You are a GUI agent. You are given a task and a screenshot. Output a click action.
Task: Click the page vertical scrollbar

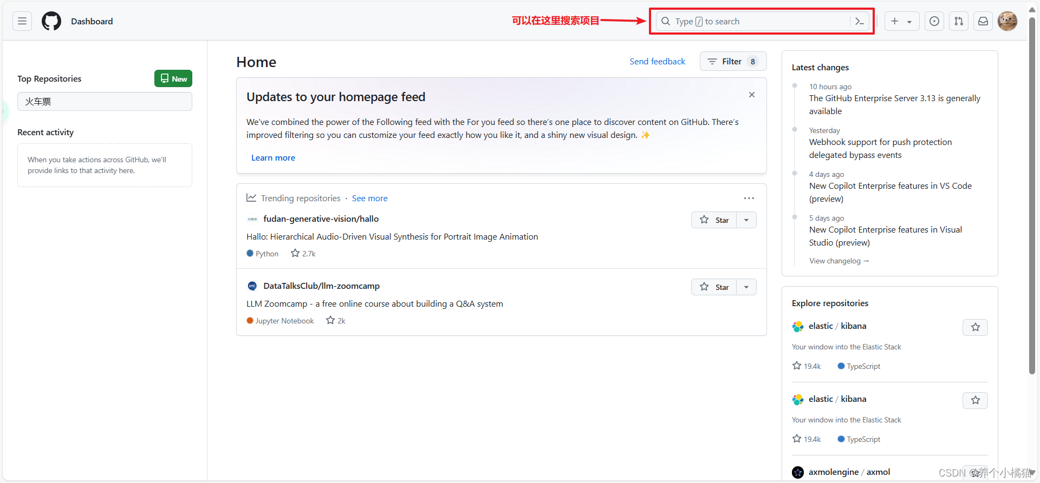point(1032,195)
